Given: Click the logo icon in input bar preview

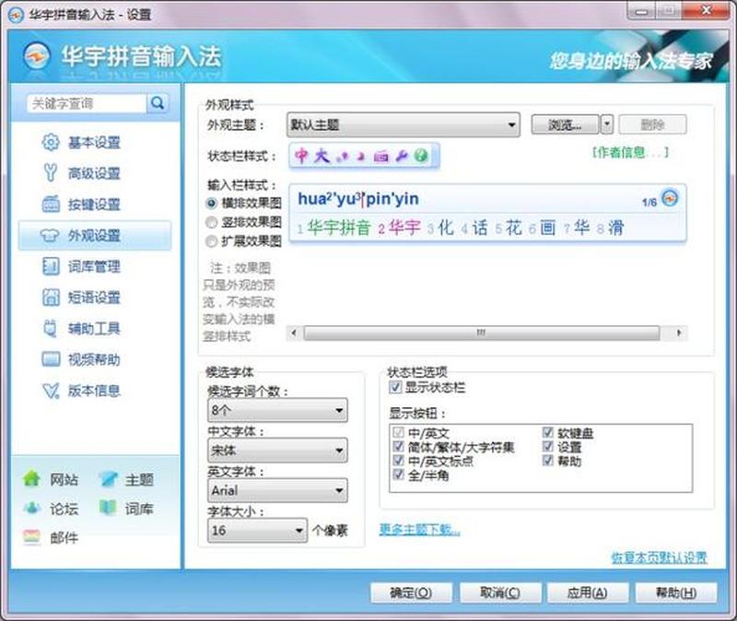Looking at the screenshot, I should [x=670, y=198].
